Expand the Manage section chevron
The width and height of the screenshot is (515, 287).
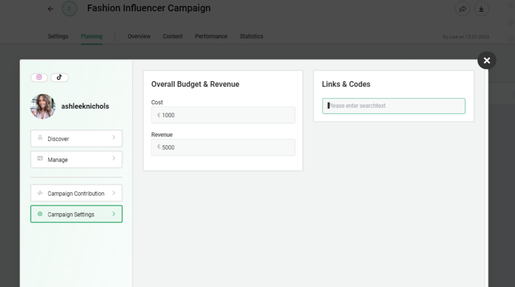click(x=113, y=158)
